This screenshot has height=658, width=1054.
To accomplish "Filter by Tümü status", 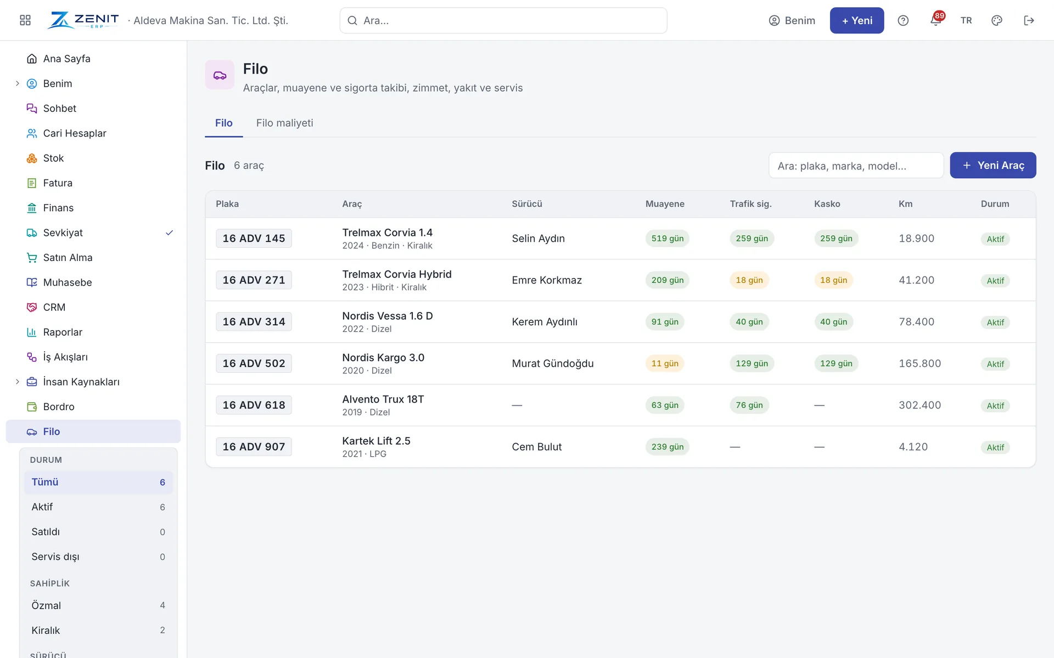I will point(98,482).
